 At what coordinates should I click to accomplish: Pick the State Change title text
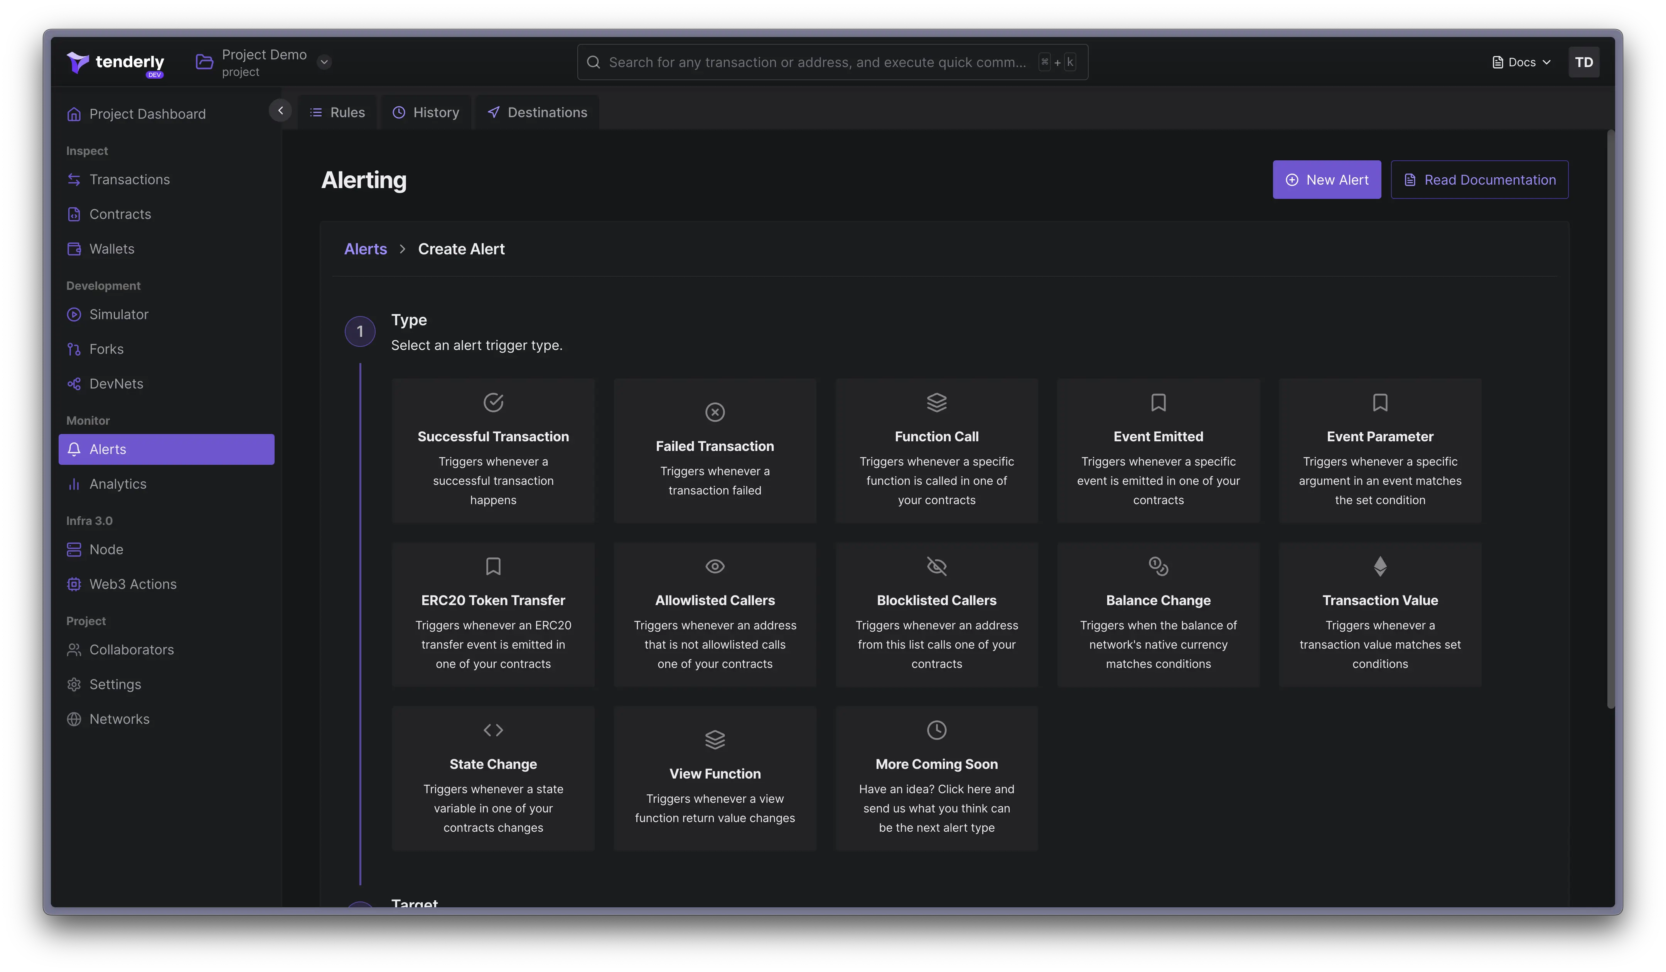click(x=493, y=765)
